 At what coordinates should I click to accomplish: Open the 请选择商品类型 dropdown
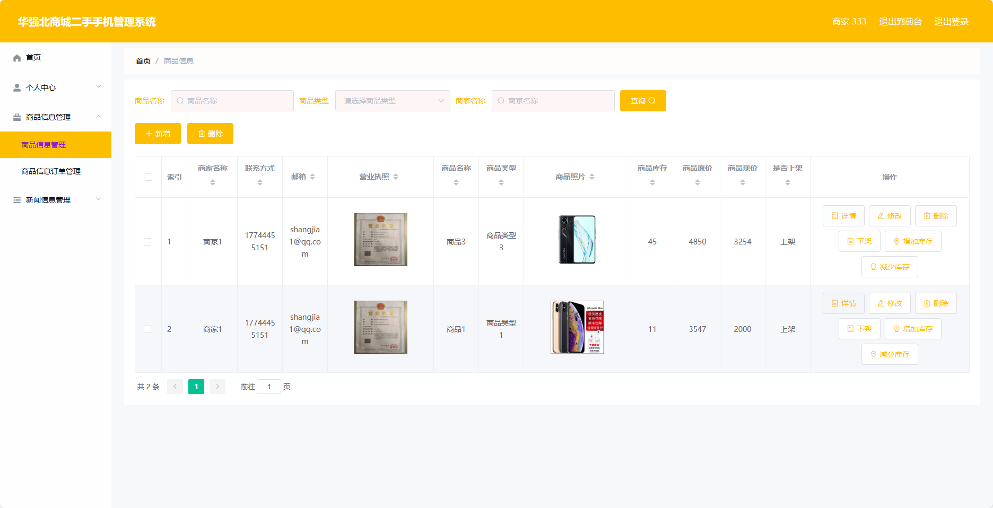coord(393,101)
